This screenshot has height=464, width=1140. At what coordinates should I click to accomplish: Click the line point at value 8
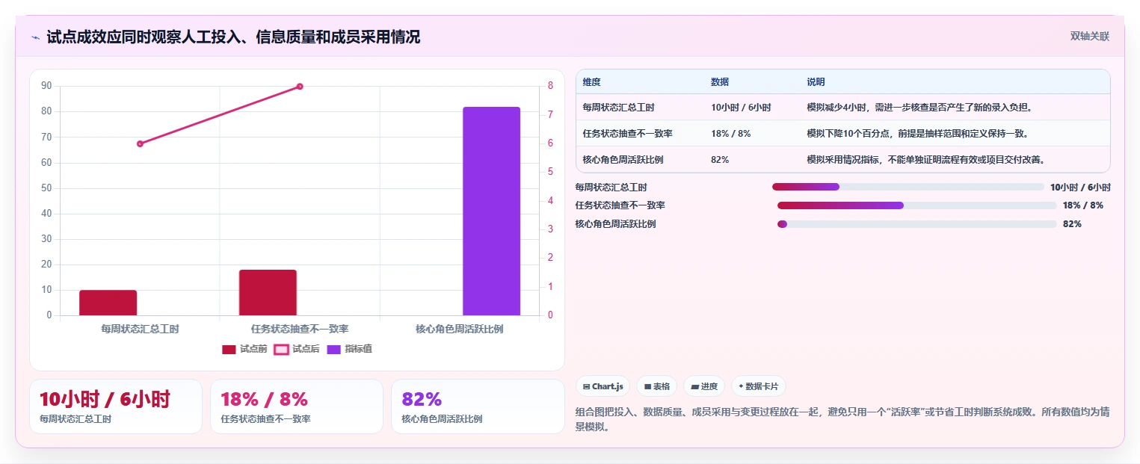300,87
